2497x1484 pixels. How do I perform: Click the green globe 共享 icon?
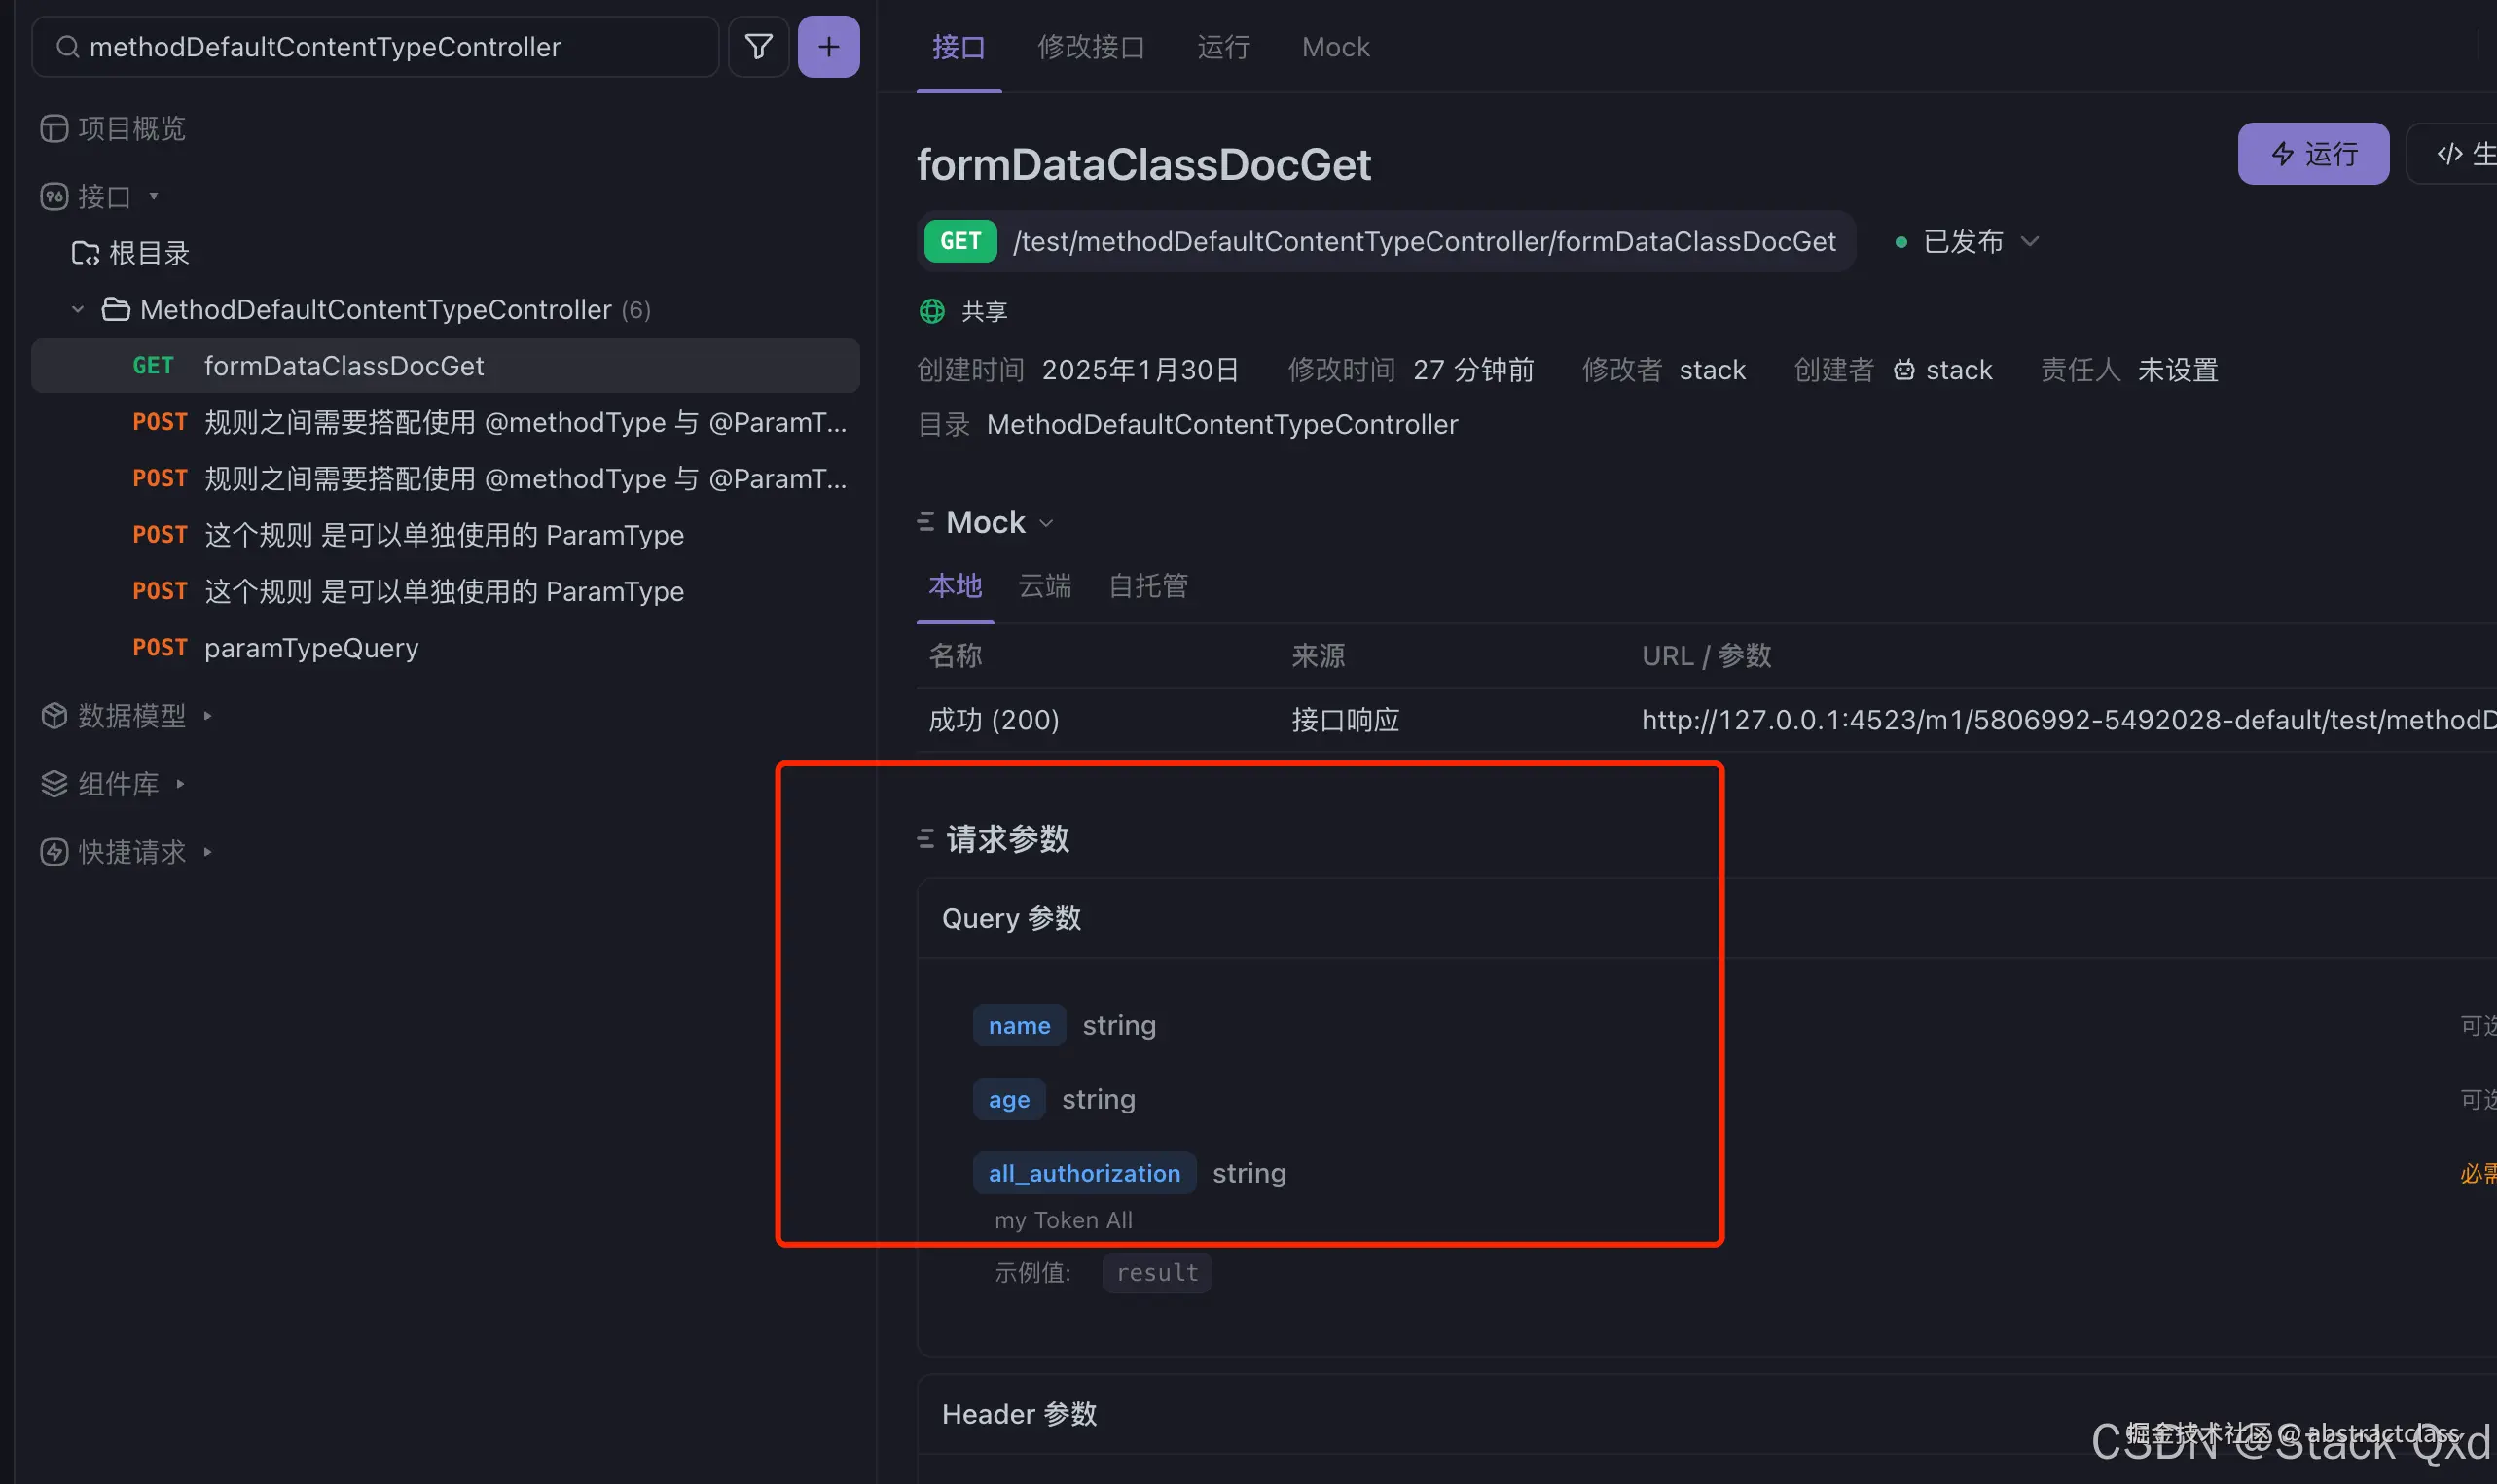coord(931,312)
